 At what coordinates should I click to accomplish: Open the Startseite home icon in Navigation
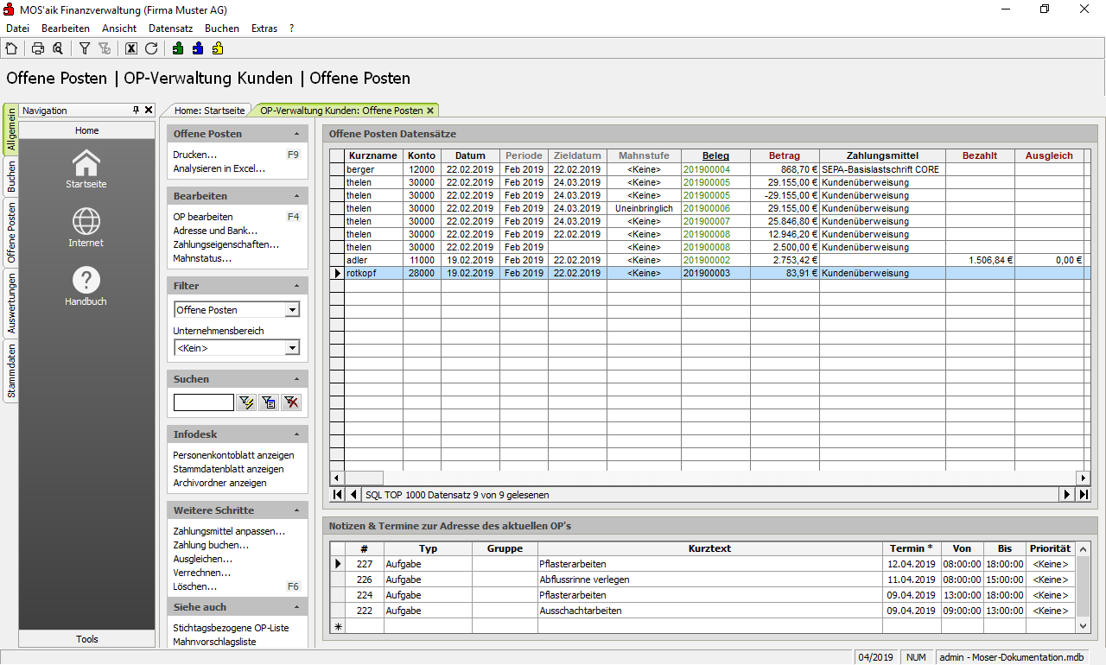click(x=86, y=168)
